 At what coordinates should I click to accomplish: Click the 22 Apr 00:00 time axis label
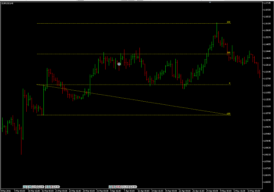click(185, 191)
